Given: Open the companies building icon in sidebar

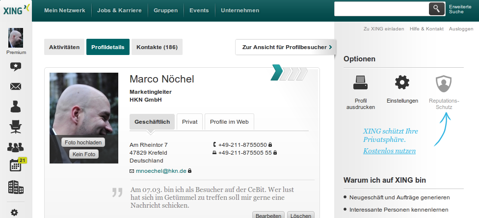Looking at the screenshot, I should tap(16, 187).
